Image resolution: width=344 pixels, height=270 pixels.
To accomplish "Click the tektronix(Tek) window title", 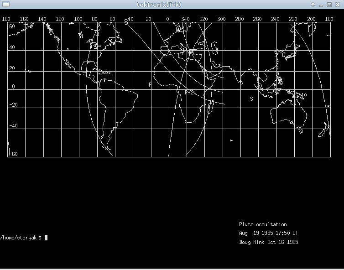I will coord(159,5).
